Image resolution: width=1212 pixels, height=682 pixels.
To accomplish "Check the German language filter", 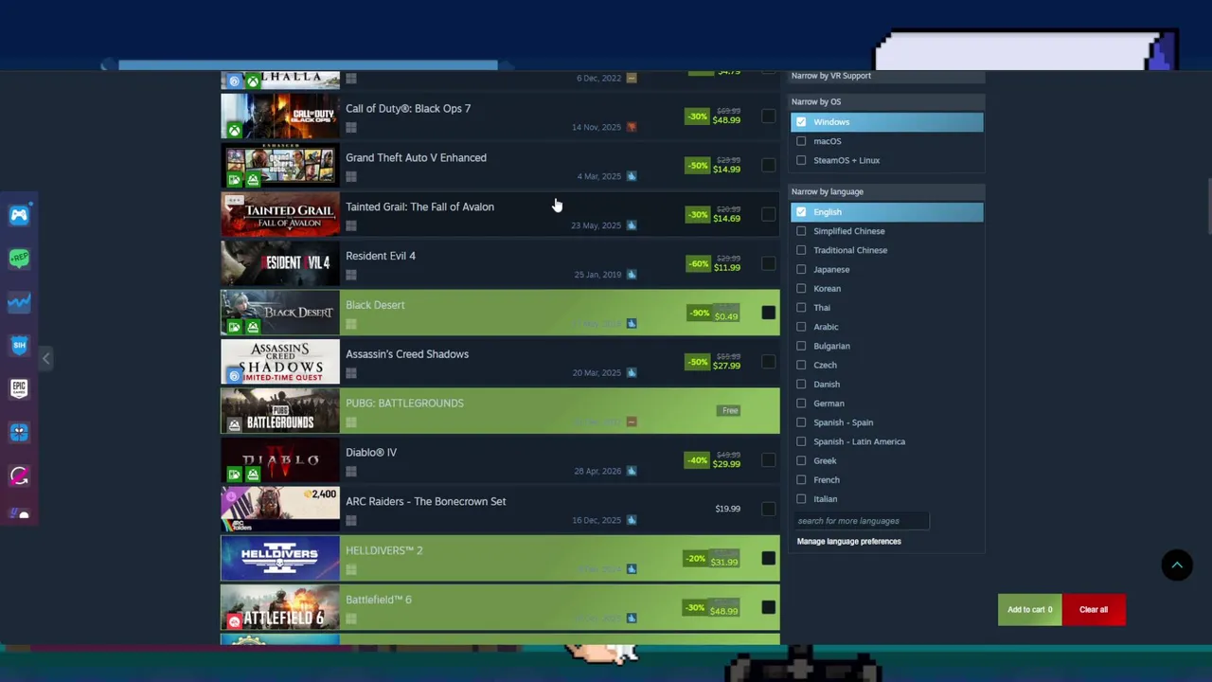I will pos(801,404).
